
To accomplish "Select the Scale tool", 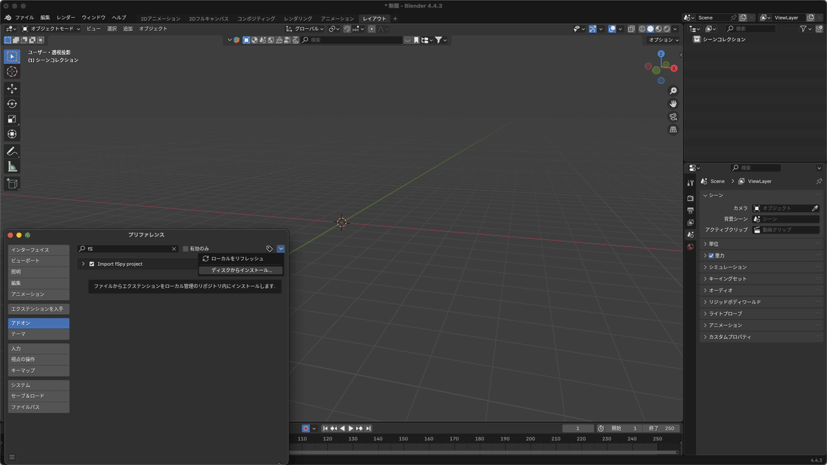I will (x=12, y=120).
